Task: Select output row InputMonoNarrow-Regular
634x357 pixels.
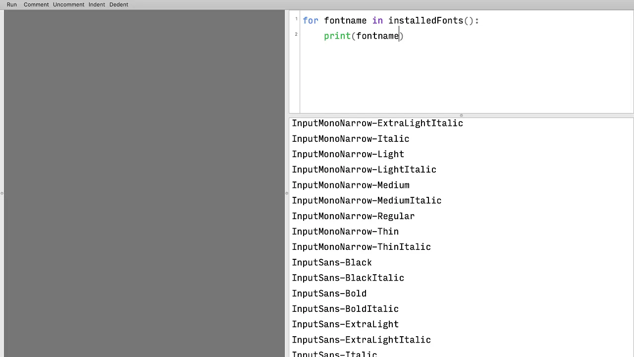Action: click(353, 216)
